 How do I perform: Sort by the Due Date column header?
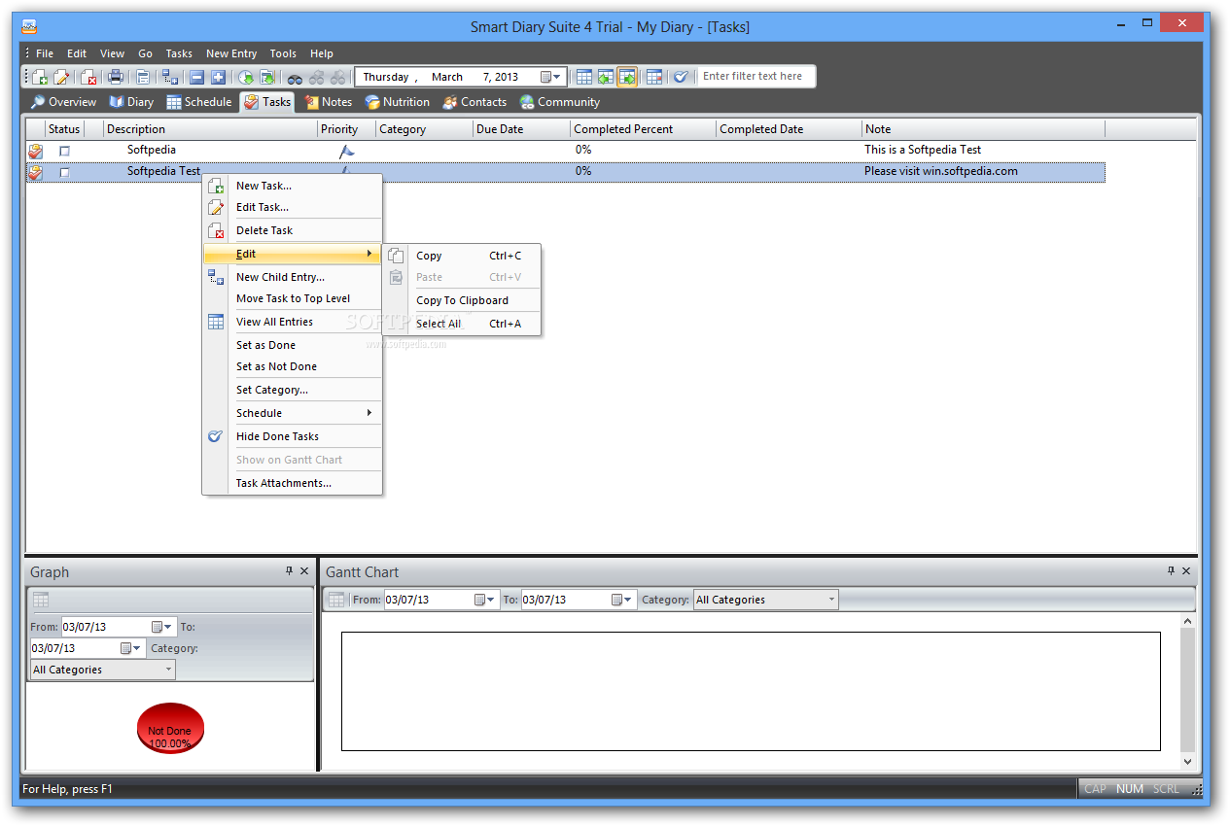point(521,129)
